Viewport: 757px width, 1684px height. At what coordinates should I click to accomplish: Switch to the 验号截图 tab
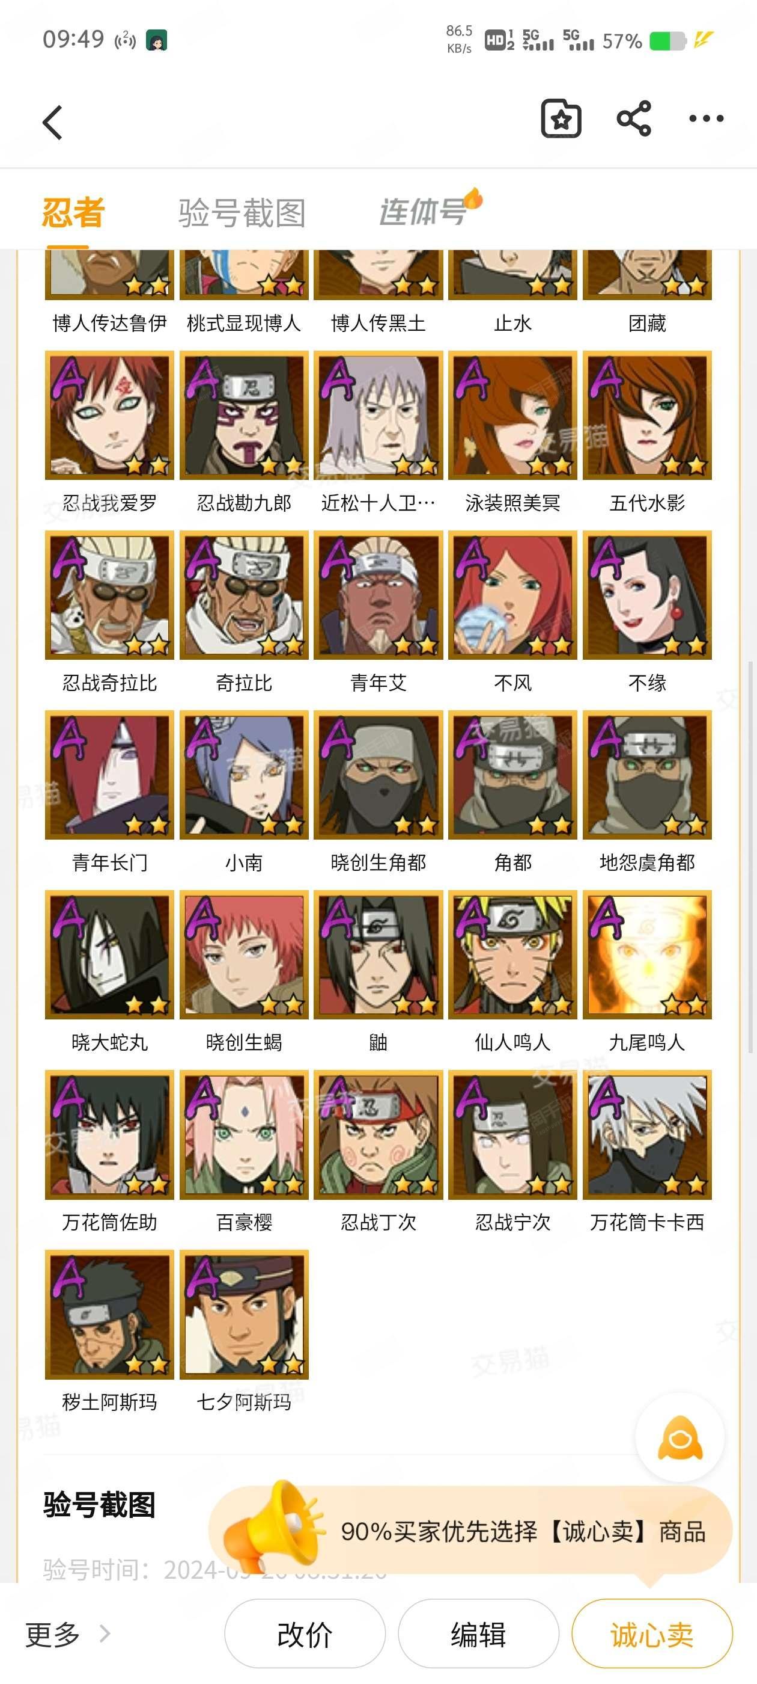click(x=242, y=213)
